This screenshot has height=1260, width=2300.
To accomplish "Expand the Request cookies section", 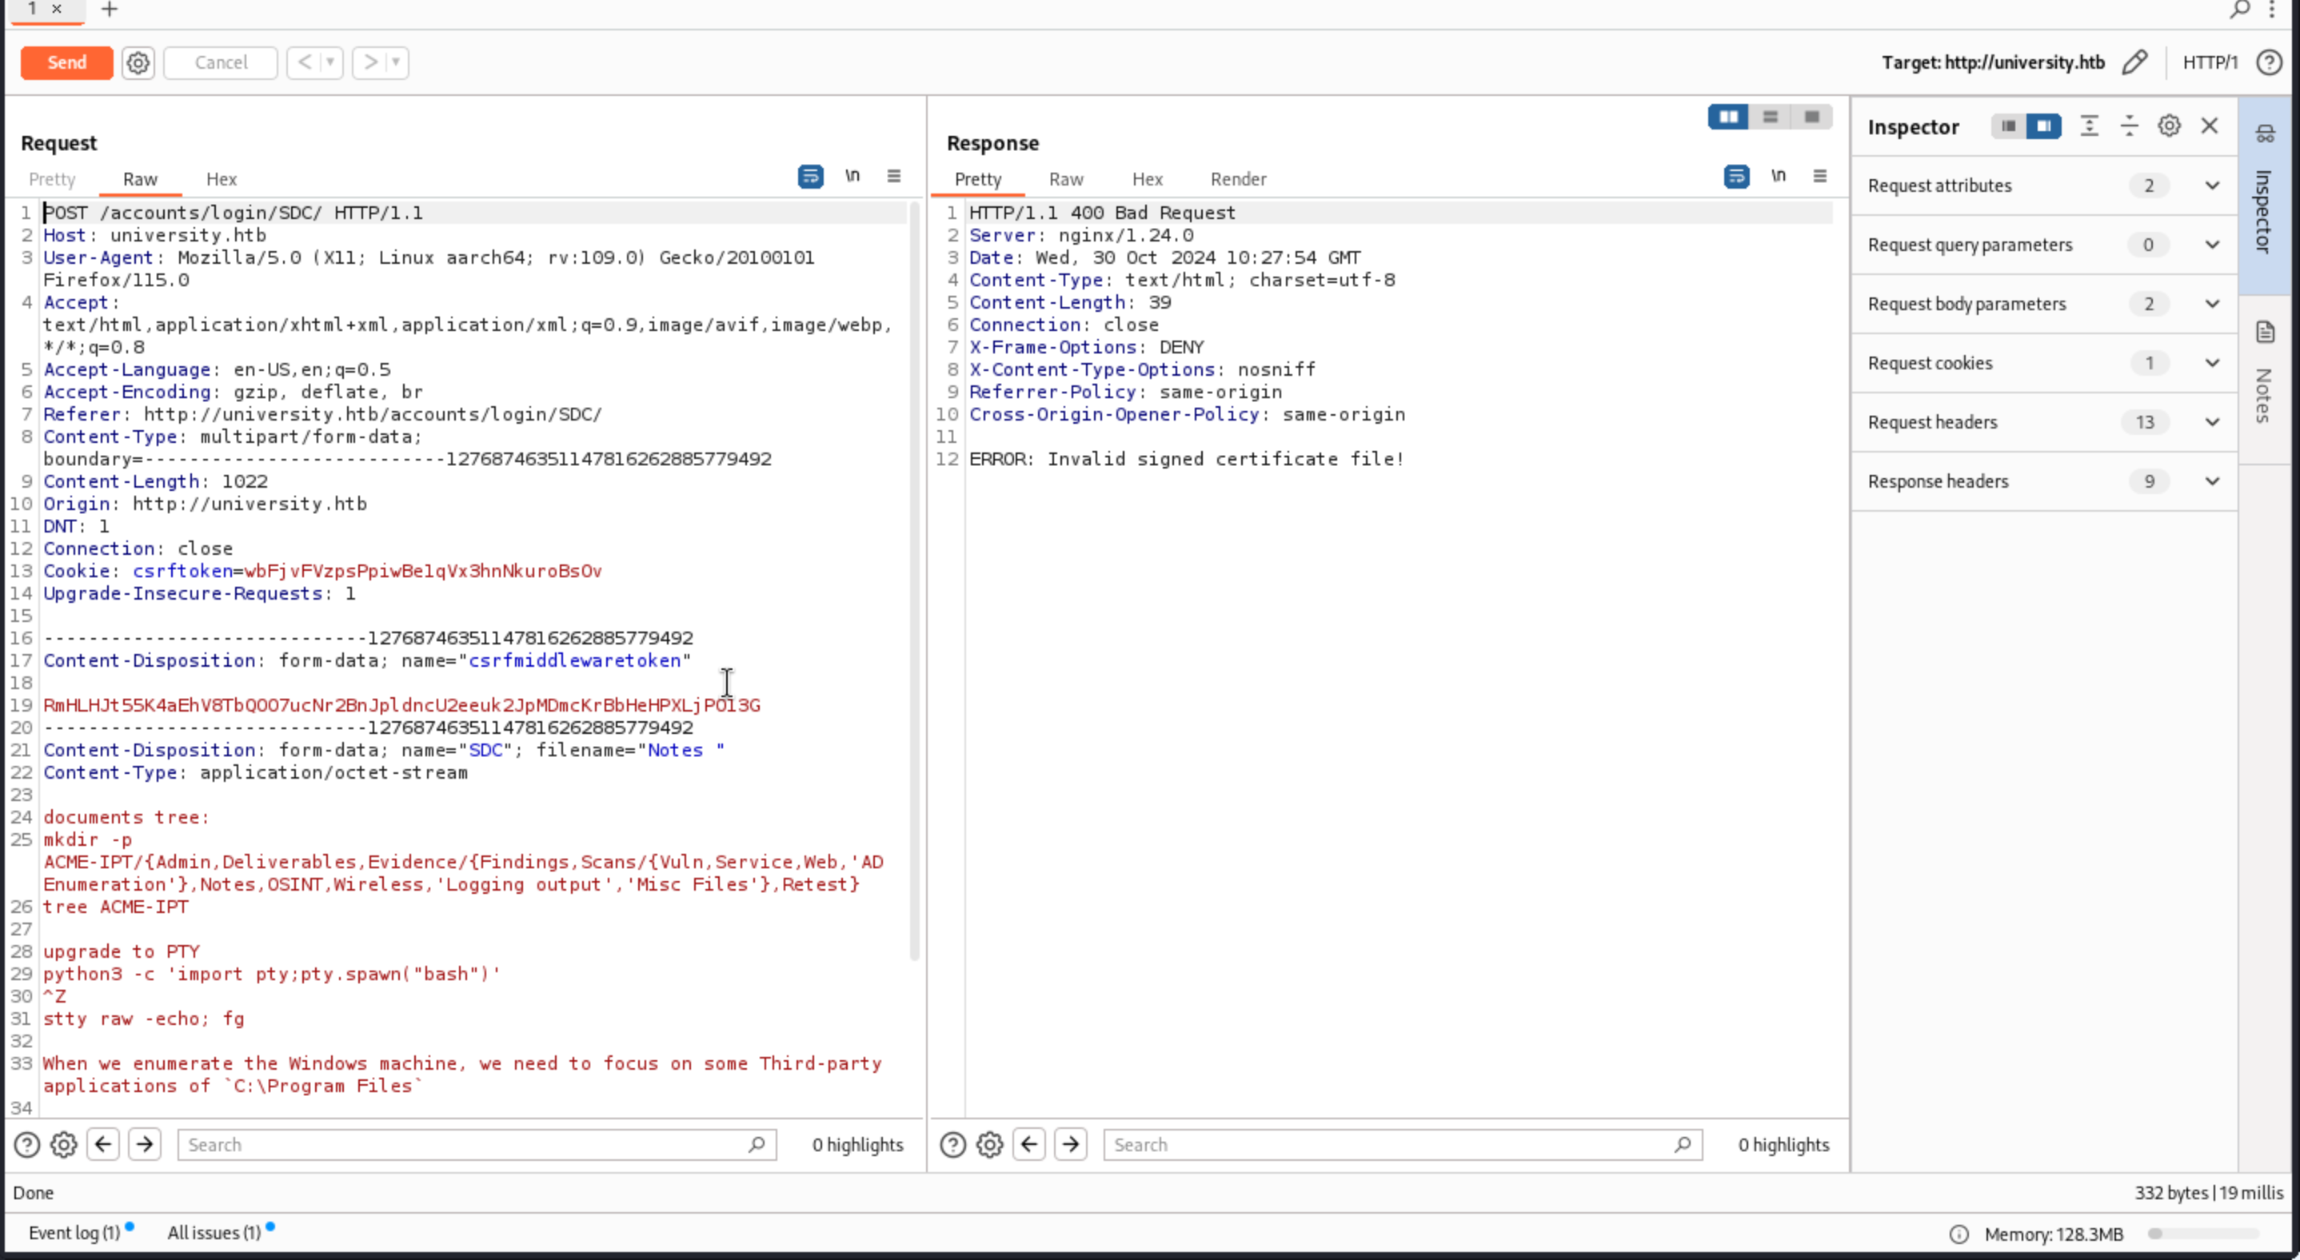I will pos(2211,363).
